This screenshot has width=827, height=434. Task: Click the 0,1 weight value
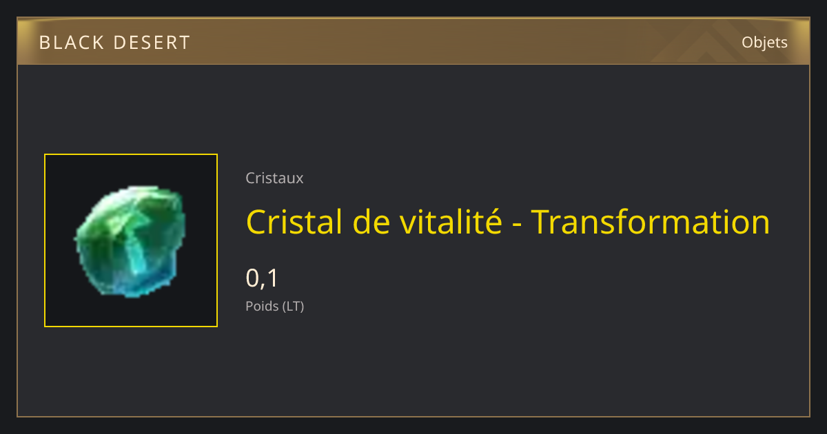tap(262, 278)
